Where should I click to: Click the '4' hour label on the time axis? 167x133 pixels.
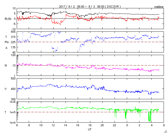coord(152,125)
